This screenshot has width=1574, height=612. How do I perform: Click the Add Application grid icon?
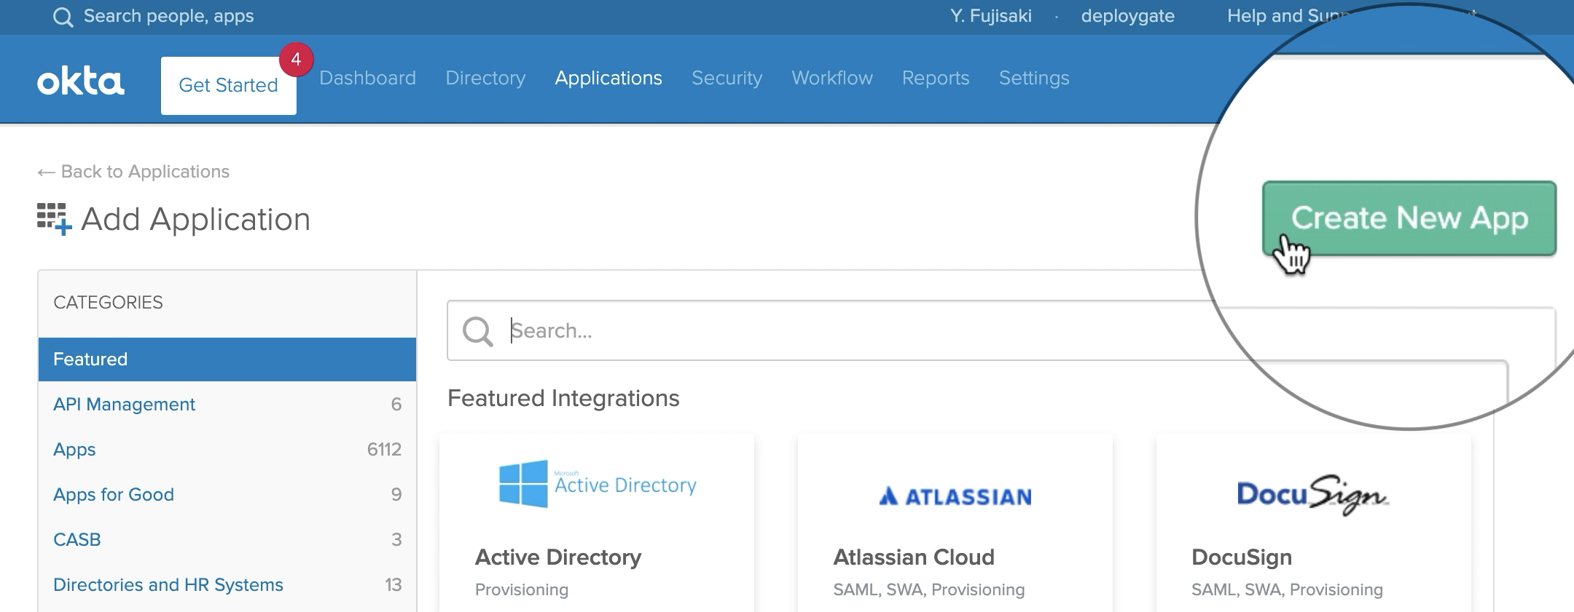(x=55, y=219)
